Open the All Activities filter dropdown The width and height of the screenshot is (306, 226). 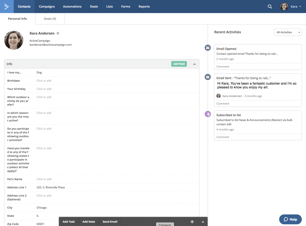[x=288, y=32]
